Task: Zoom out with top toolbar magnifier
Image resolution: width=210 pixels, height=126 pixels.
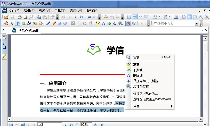Action: (x=201, y=17)
